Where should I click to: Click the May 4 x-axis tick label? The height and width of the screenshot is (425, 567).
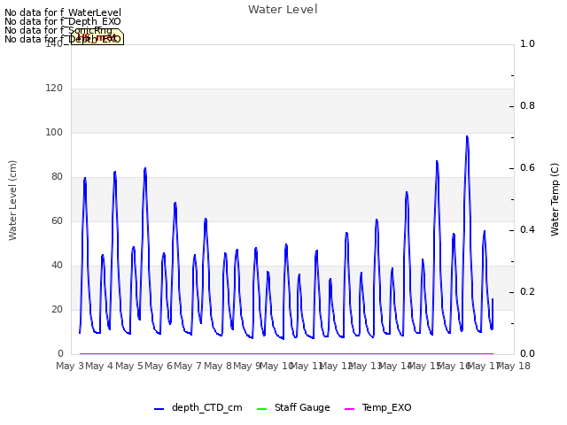point(99,366)
